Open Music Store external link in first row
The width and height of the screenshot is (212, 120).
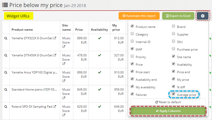[x=64, y=47]
